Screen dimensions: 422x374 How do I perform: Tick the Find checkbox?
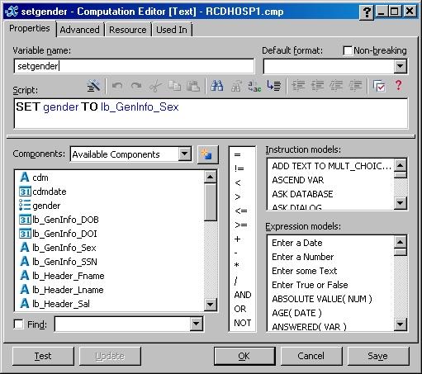click(18, 324)
